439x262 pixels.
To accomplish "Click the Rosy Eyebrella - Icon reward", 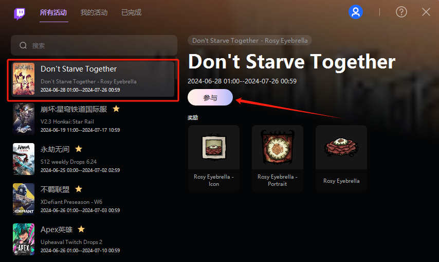I will point(214,159).
